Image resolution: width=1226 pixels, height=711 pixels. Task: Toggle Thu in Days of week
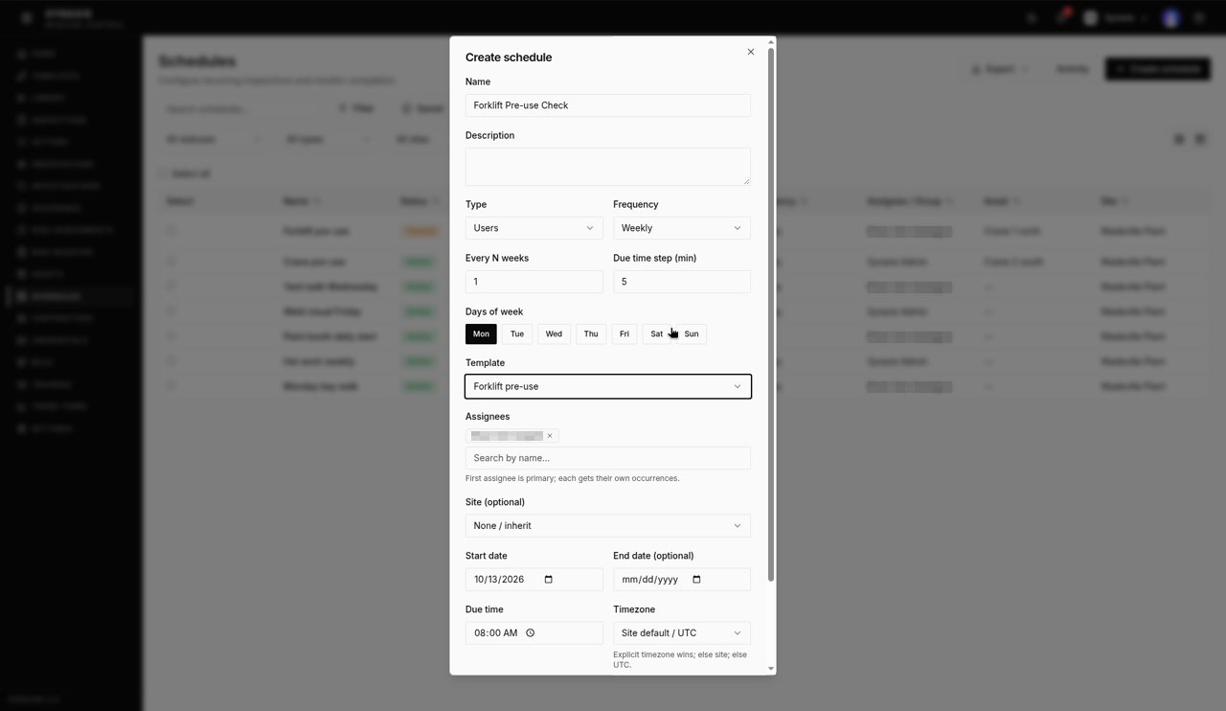tap(591, 334)
